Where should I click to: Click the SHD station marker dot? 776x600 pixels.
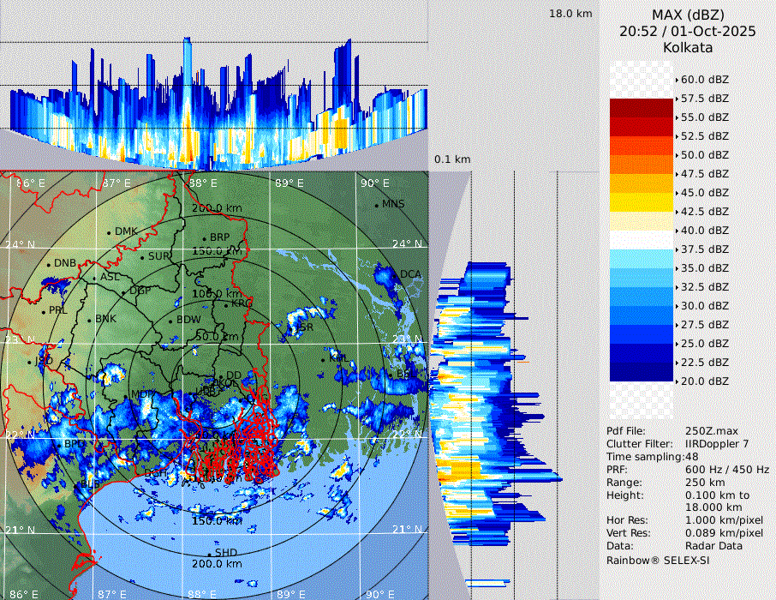[209, 554]
